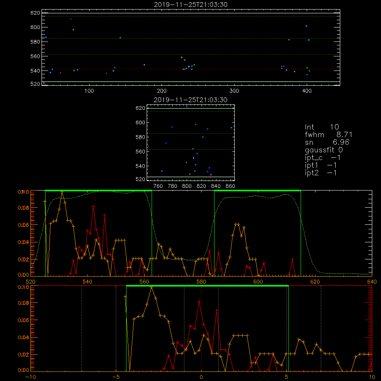Click x-axis label 540 on spectrum plot
Screen dimensions: 381x381
coord(88,282)
